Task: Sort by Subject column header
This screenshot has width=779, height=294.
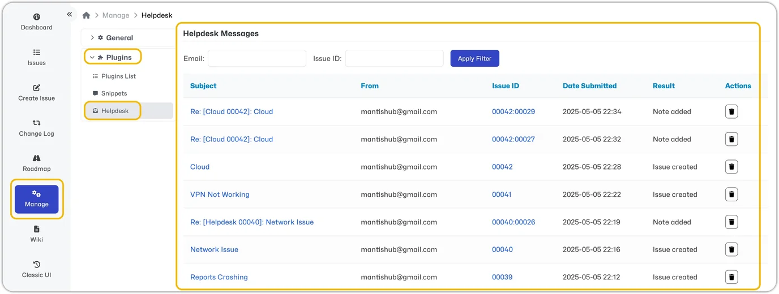Action: click(203, 86)
